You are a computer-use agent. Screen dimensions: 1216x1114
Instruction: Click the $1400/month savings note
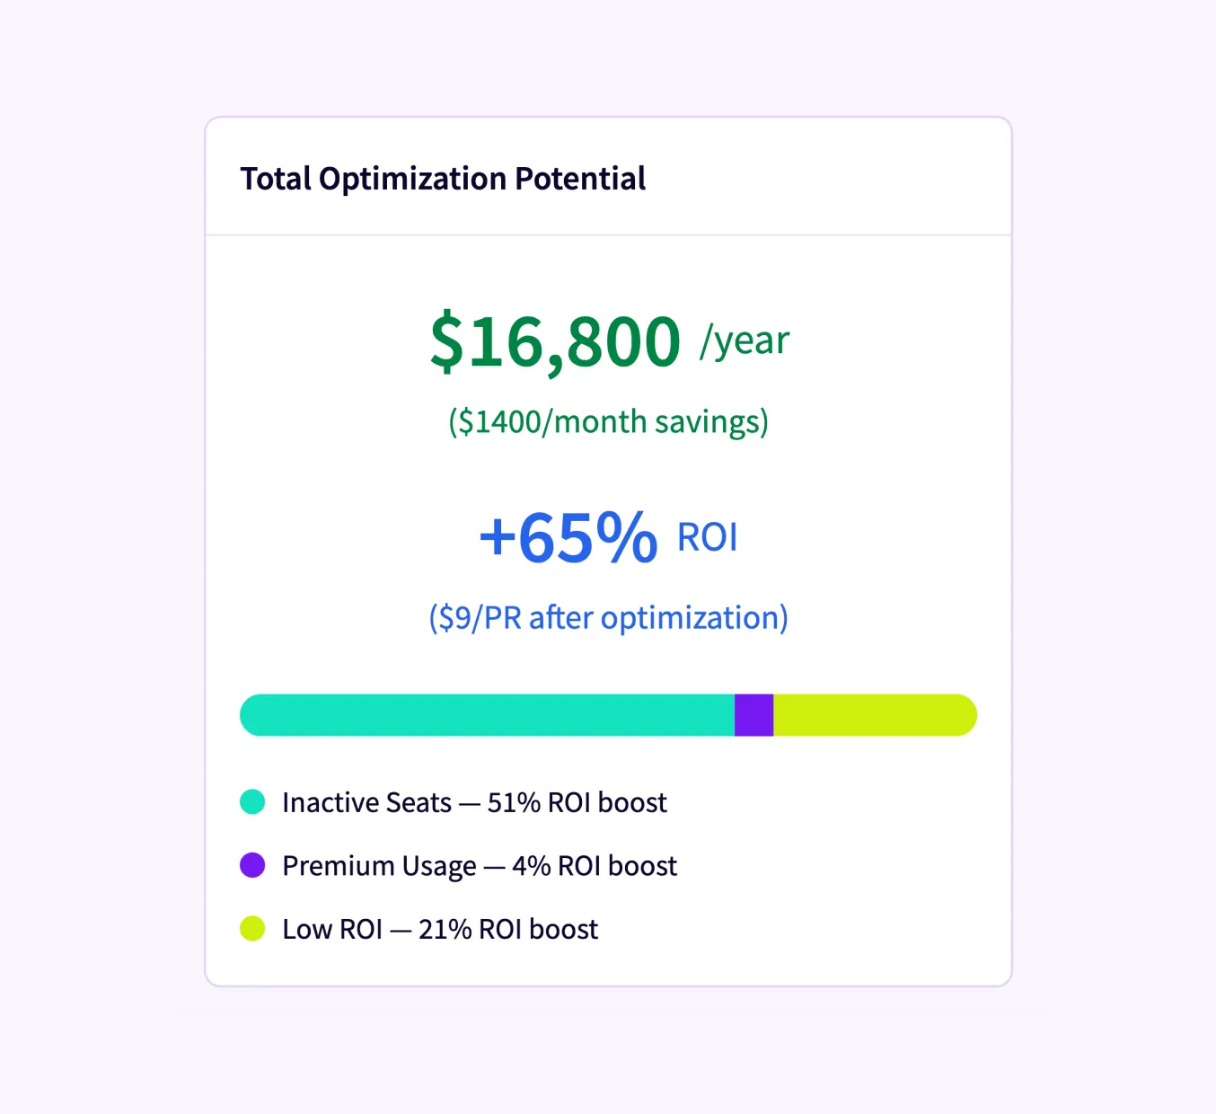(x=608, y=421)
